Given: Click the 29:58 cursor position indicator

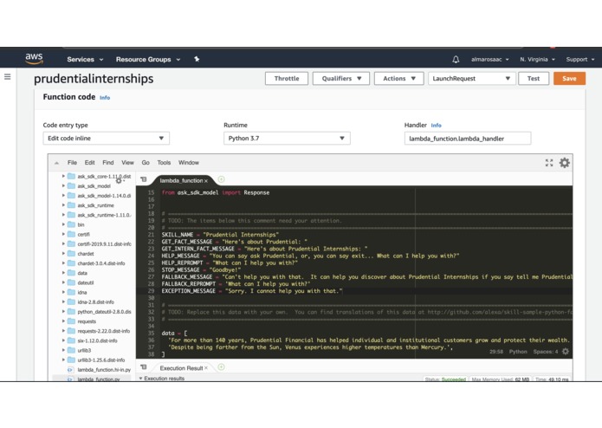Looking at the screenshot, I should (496, 352).
